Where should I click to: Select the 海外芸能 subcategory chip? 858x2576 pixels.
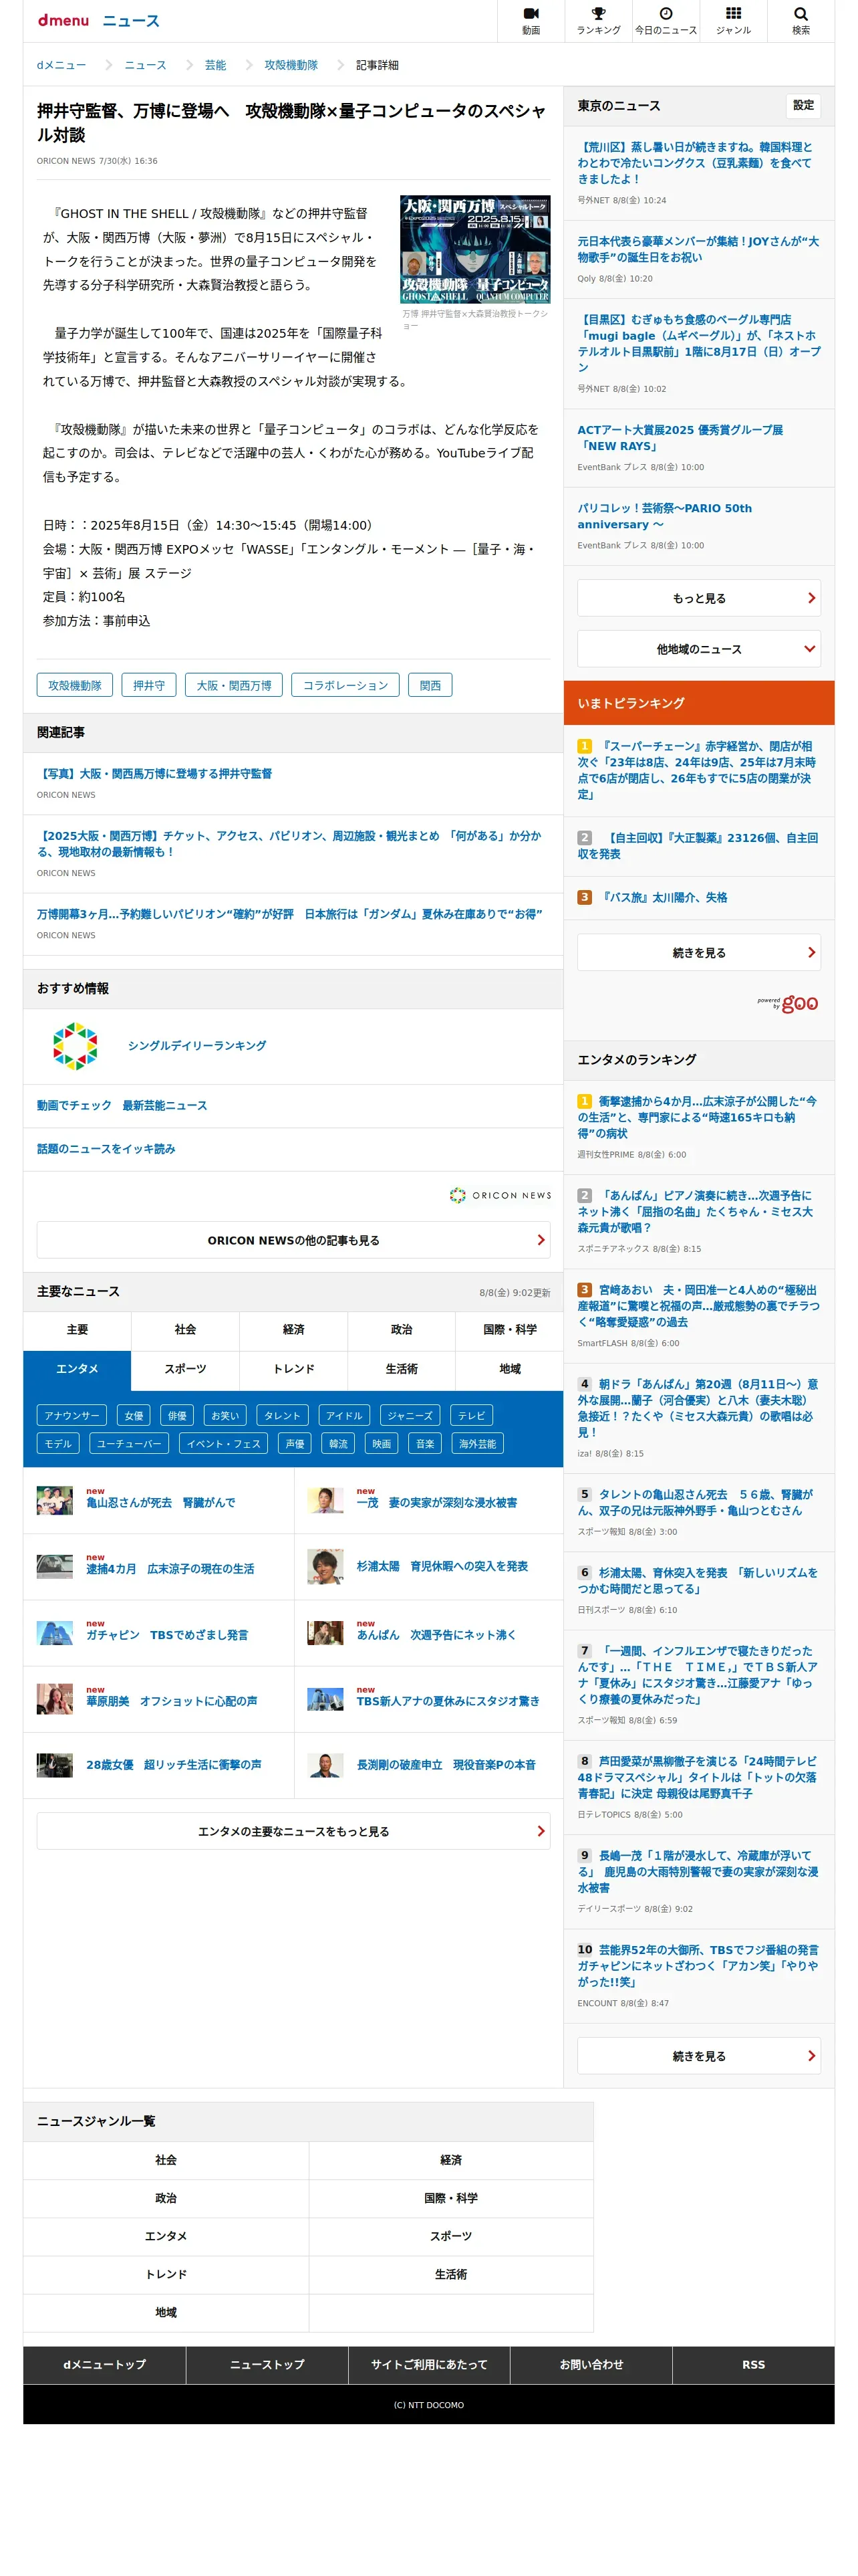point(477,1444)
